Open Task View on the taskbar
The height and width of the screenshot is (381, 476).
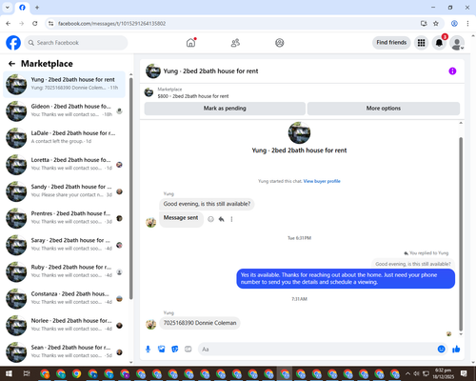tap(27, 373)
